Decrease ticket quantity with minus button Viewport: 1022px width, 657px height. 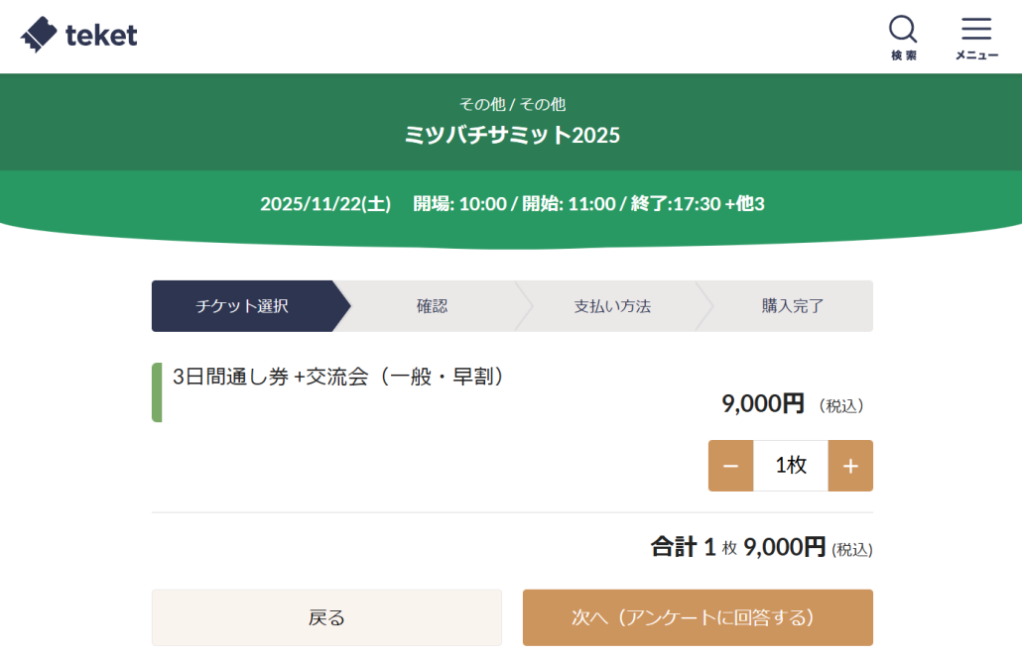tap(730, 466)
